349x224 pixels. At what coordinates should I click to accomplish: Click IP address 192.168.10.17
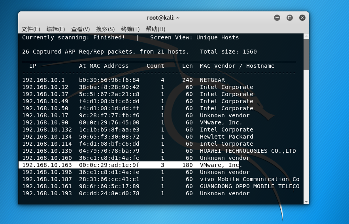pyautogui.click(x=45, y=116)
